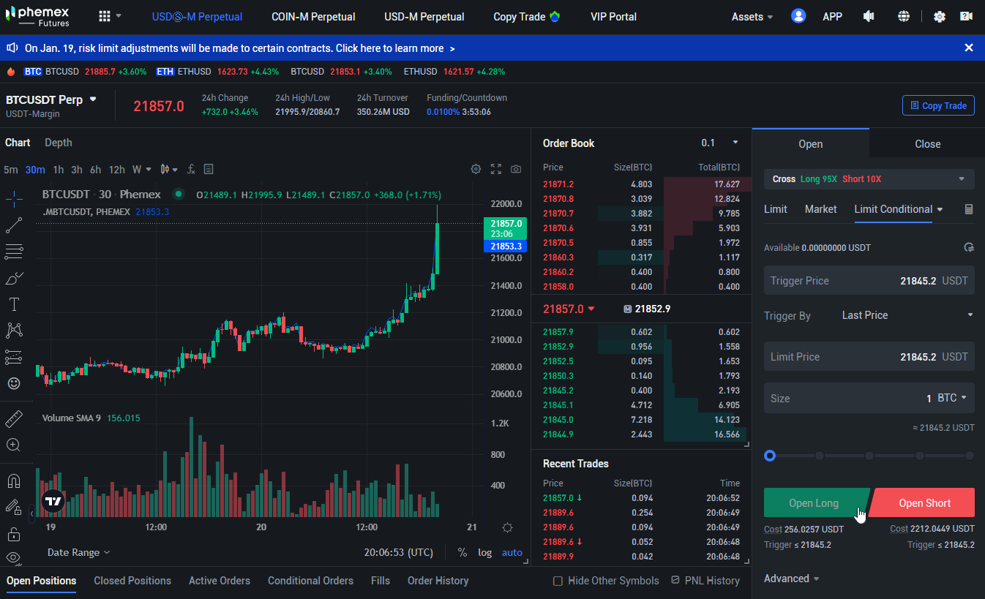The height and width of the screenshot is (599, 985).
Task: Open the apps grid menu in header
Action: [109, 16]
